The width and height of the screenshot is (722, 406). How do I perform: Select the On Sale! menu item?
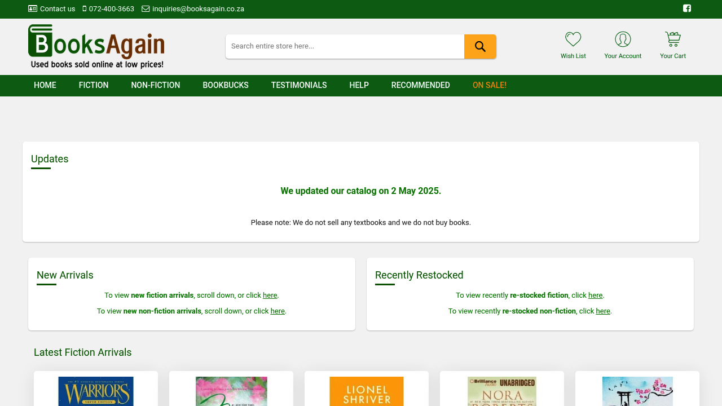point(490,86)
